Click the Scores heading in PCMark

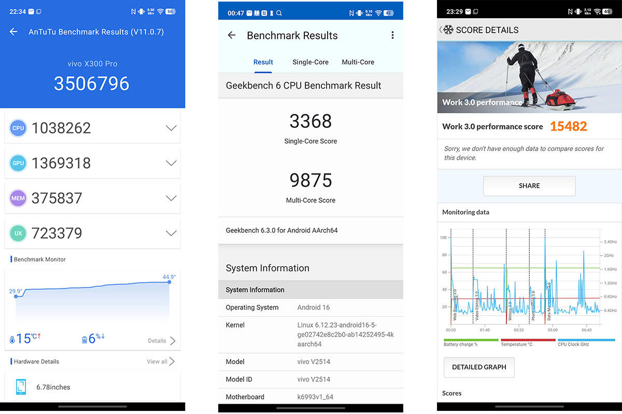452,393
